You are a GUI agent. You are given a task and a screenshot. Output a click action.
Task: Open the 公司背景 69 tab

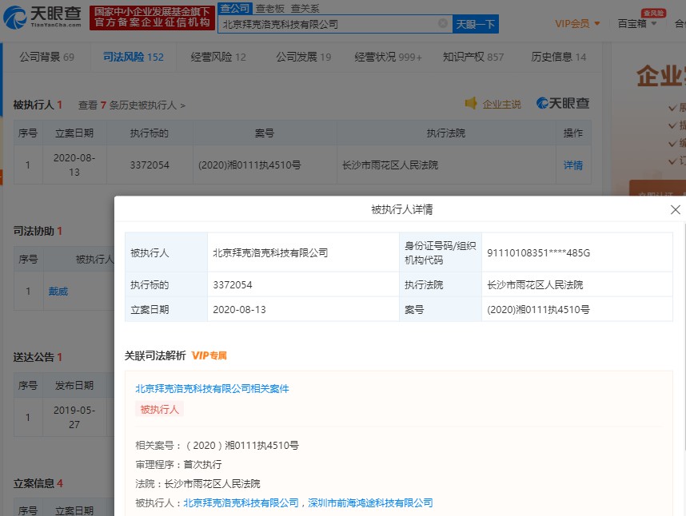(x=47, y=57)
